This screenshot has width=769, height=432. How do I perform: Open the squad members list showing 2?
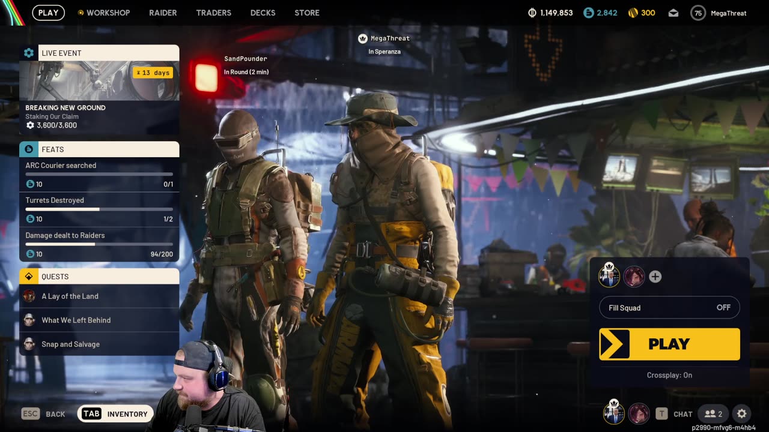pyautogui.click(x=713, y=413)
